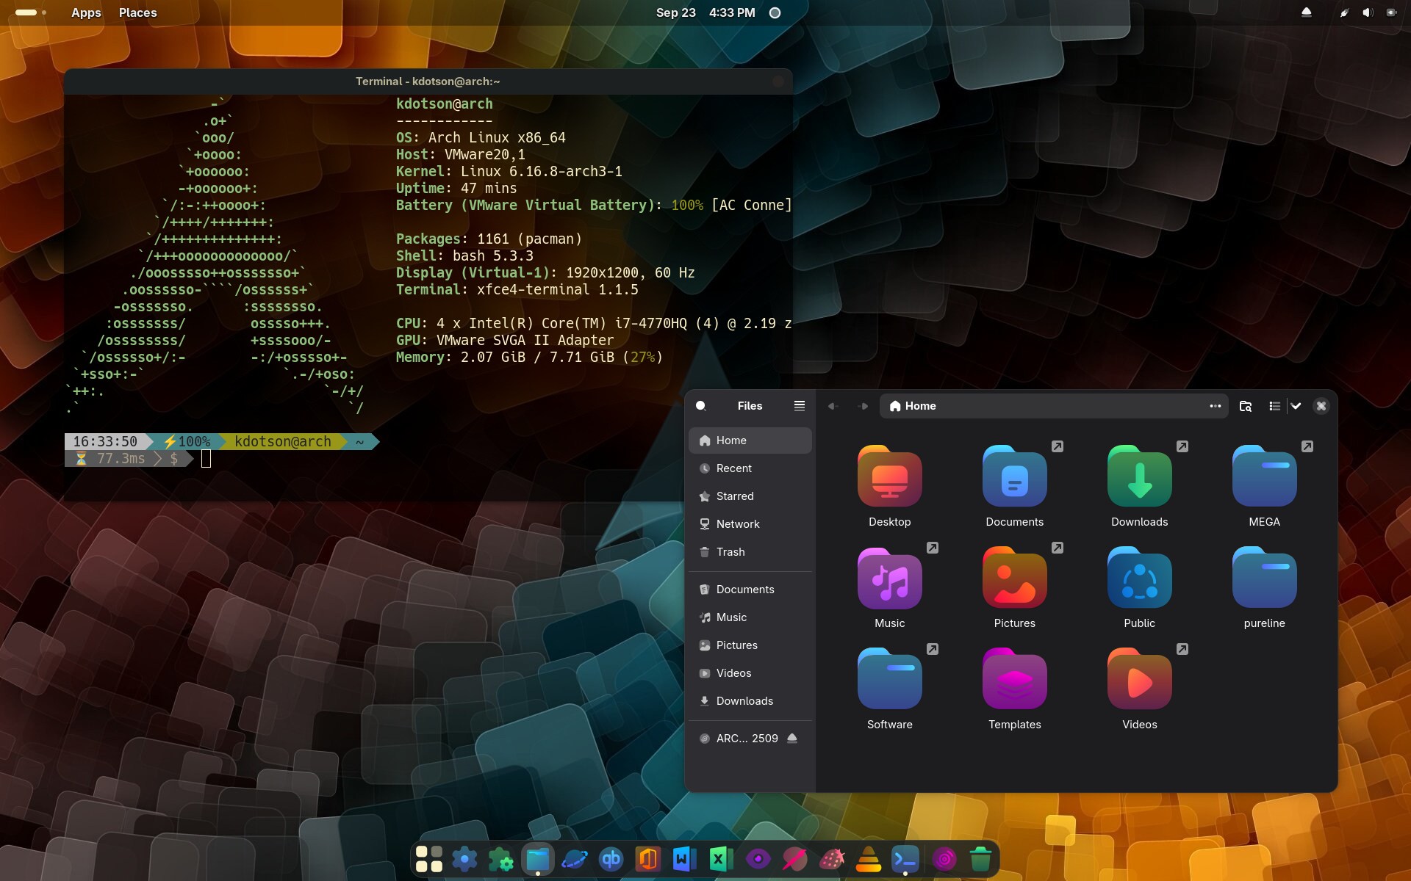
Task: Open the Files main hamburger menu
Action: pos(800,406)
